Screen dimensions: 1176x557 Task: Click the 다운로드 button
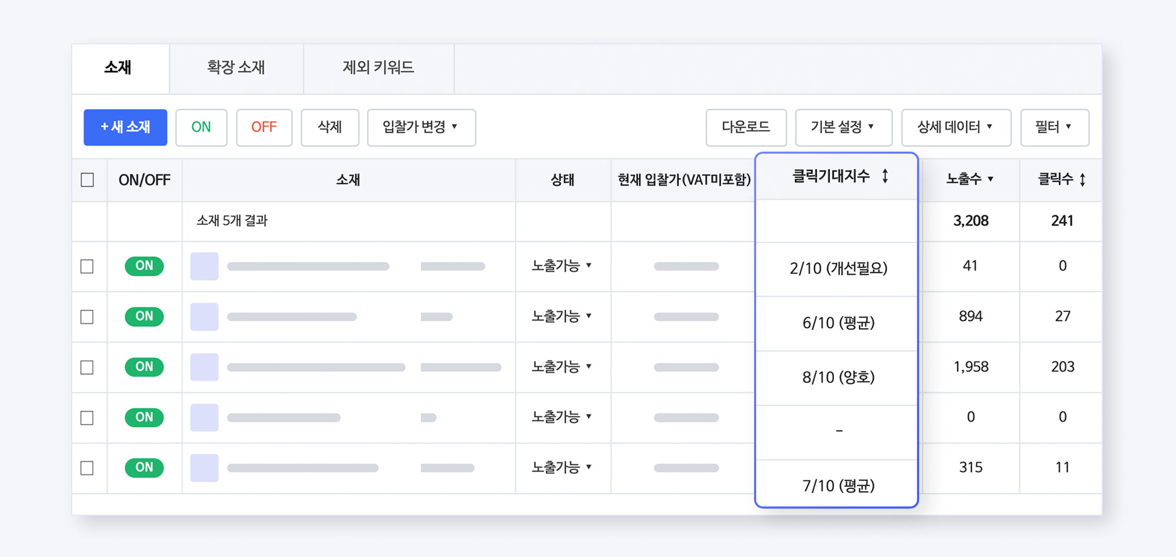coord(746,127)
